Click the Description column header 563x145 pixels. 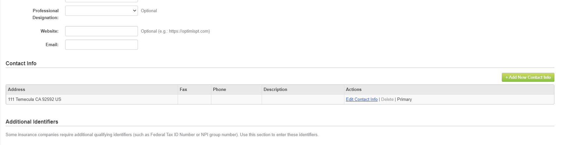click(275, 90)
